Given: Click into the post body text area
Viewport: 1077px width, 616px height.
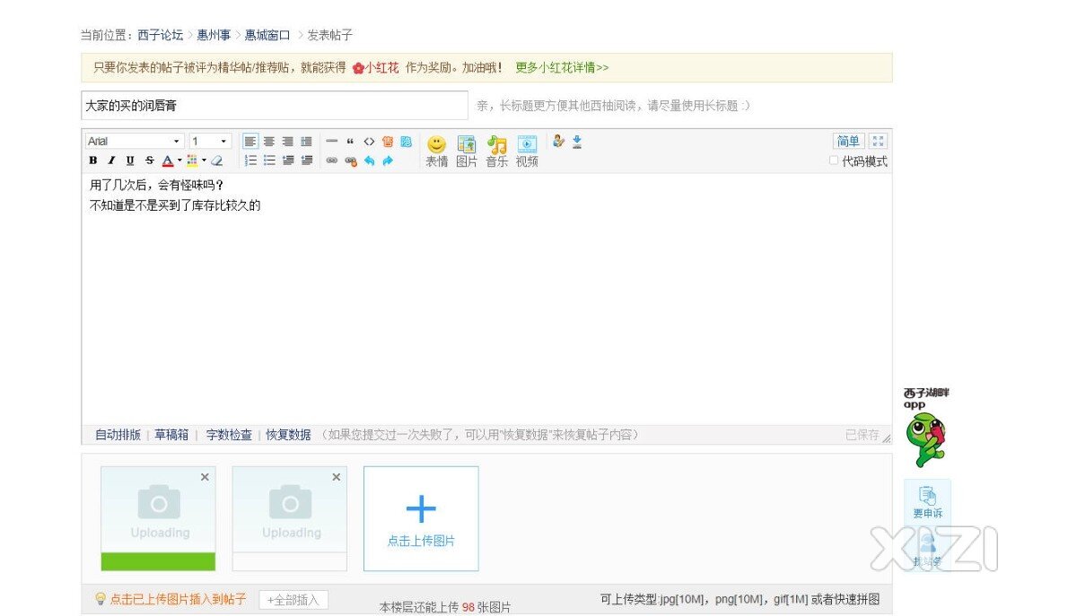Looking at the screenshot, I should coord(486,299).
